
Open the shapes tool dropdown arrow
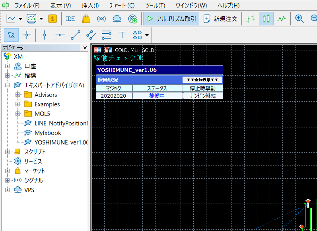point(147,35)
